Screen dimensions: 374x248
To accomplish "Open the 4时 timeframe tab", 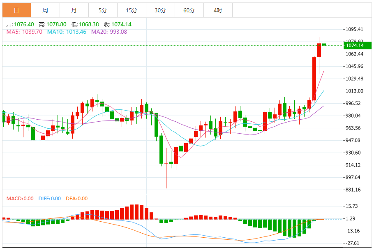I will point(218,10).
